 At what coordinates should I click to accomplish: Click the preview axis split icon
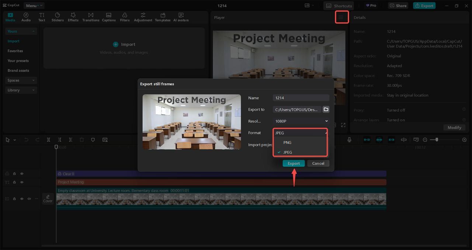click(x=404, y=140)
